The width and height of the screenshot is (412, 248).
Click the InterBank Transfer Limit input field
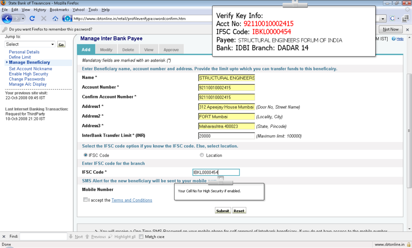pos(226,136)
